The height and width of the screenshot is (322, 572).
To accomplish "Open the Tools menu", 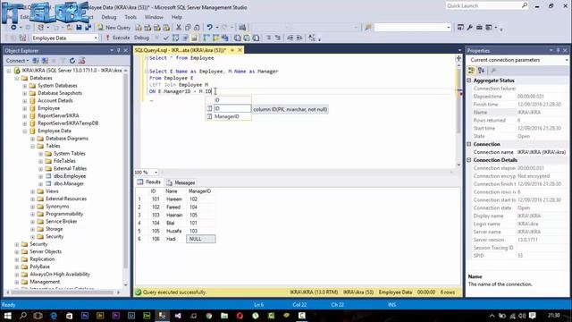I will [130, 17].
